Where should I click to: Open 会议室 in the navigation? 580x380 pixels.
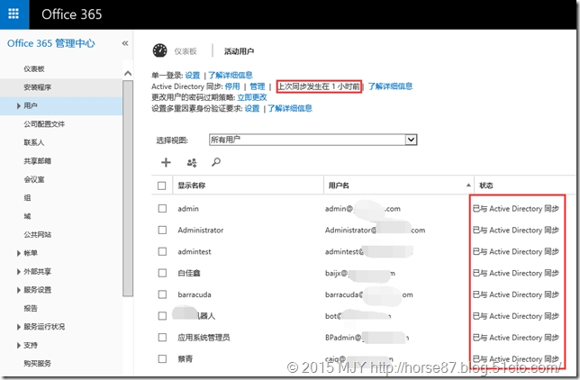34,179
